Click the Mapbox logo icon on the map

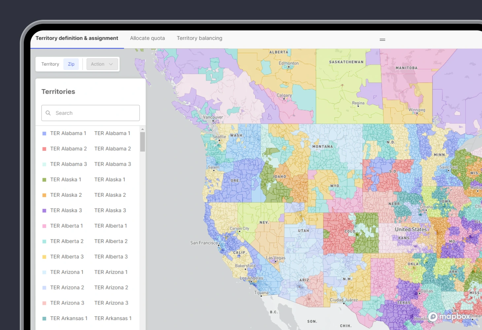(433, 317)
